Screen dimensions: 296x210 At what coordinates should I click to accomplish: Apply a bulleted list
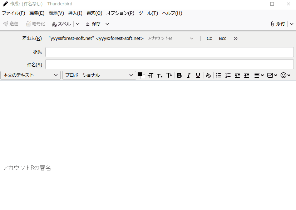(218, 75)
